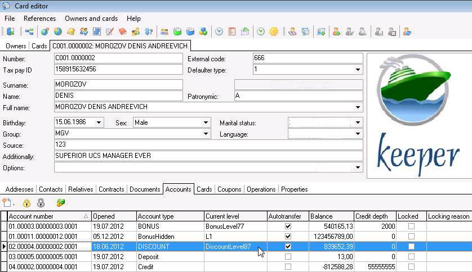Click the grayed person with X icon
This screenshot has height=272, width=472.
[392, 31]
